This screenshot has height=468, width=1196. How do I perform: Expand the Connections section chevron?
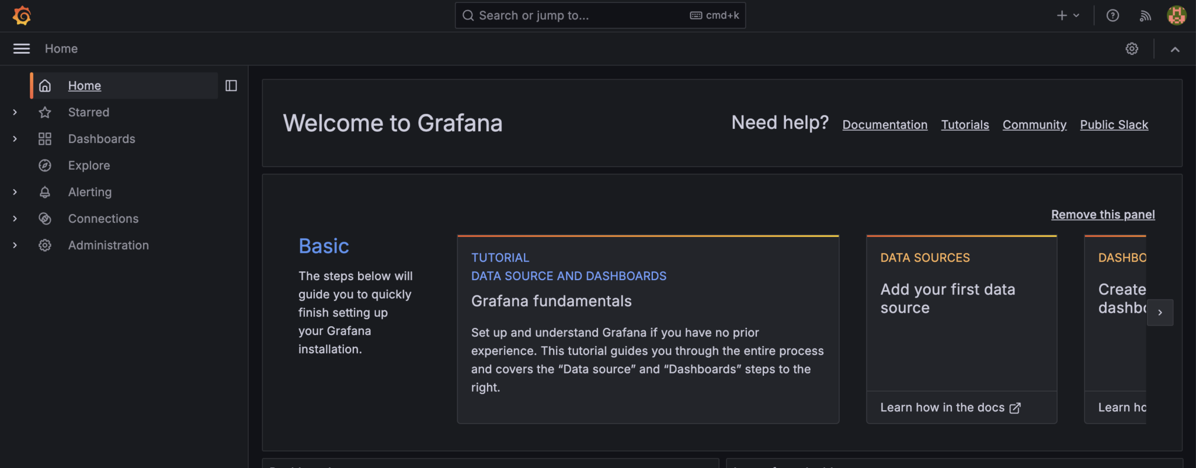click(x=15, y=218)
